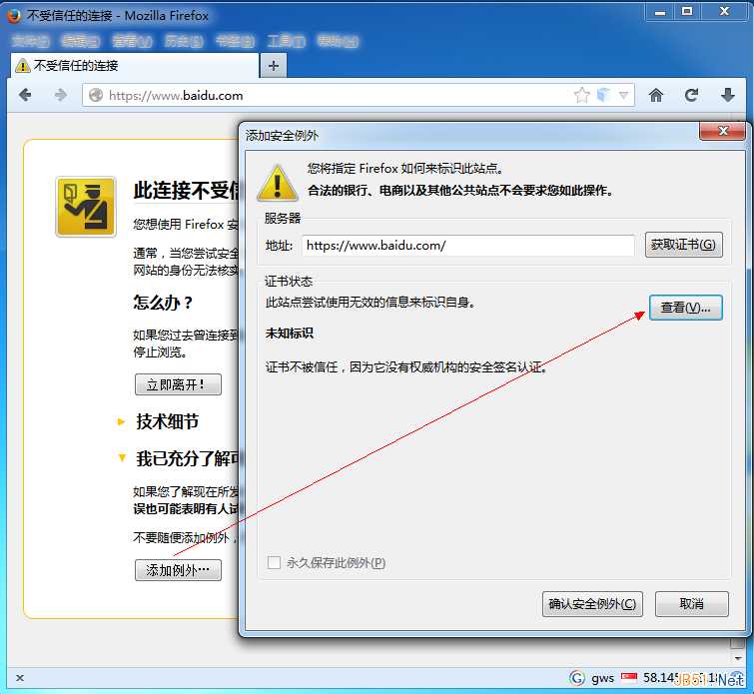Click the country flag in the status bar

tap(628, 678)
